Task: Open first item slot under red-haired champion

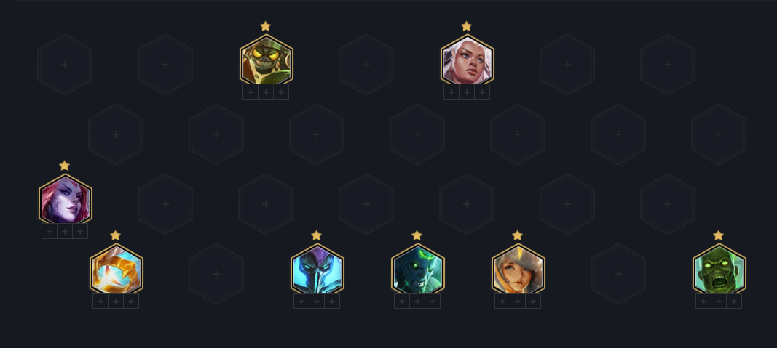Action: 50,231
